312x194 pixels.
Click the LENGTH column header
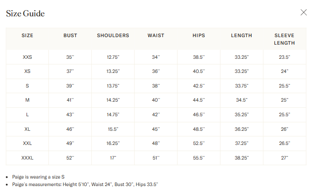click(x=242, y=35)
